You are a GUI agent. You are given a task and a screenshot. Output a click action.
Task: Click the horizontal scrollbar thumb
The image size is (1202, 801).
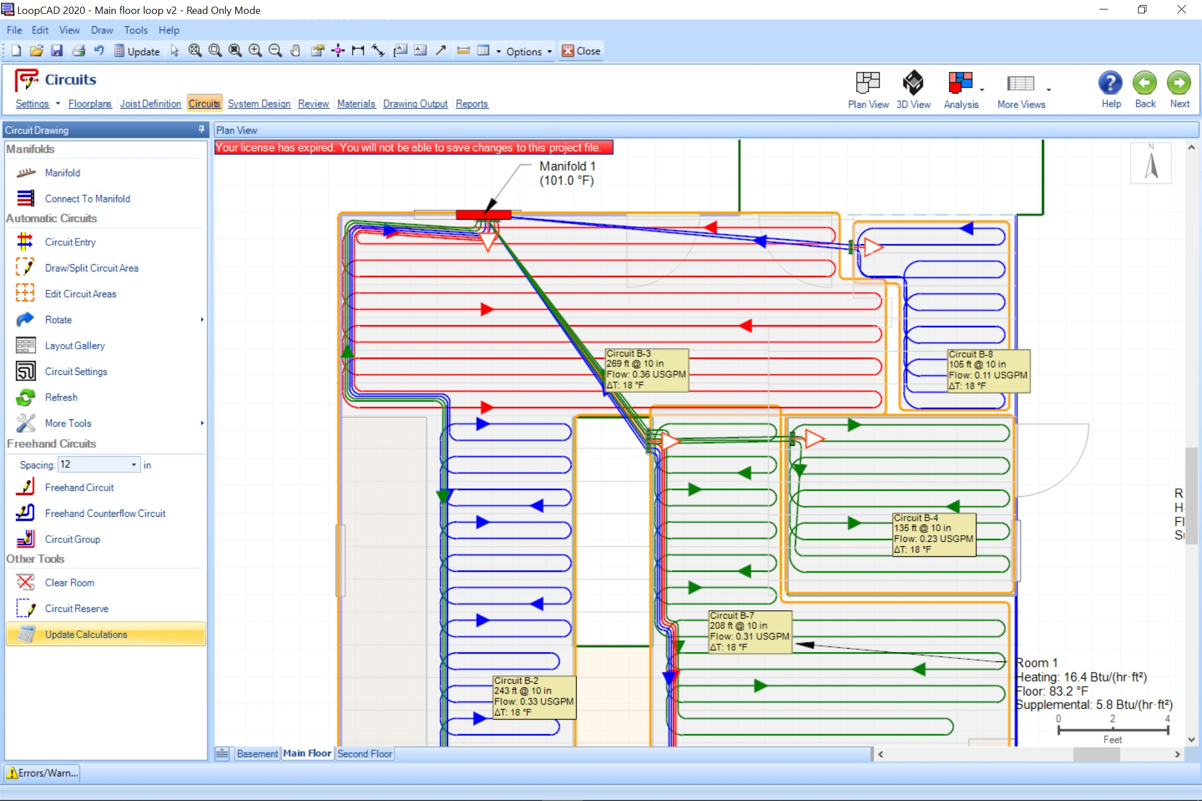(1096, 754)
